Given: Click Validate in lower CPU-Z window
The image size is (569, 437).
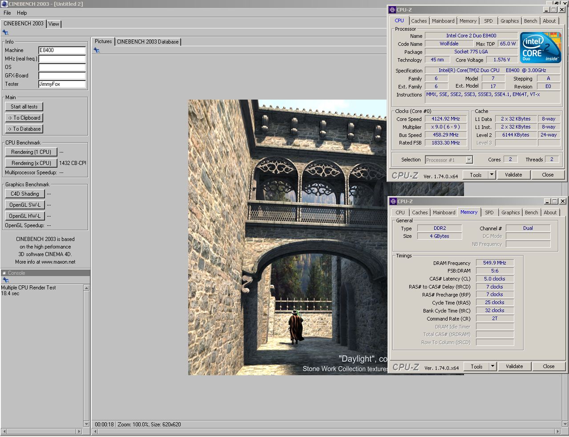Looking at the screenshot, I should pyautogui.click(x=514, y=366).
